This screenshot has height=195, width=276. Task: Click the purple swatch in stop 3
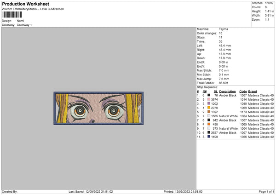tap(209, 103)
